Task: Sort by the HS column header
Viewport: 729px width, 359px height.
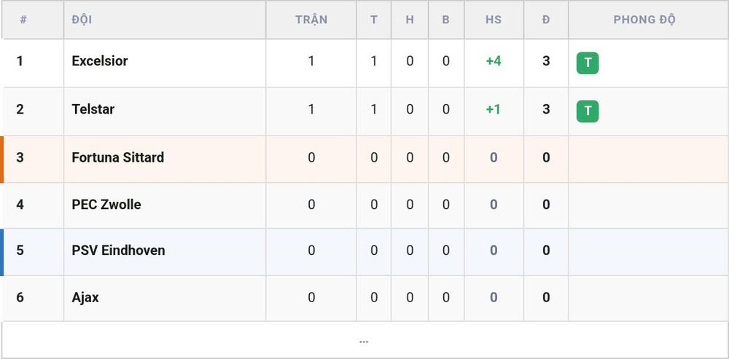Action: [494, 20]
